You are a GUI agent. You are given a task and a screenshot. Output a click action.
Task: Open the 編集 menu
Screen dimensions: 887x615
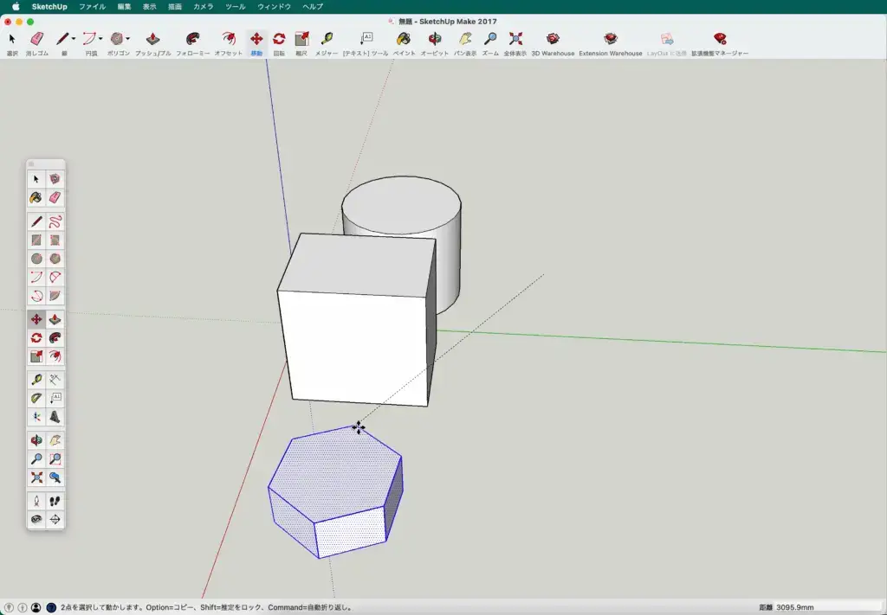pyautogui.click(x=125, y=7)
